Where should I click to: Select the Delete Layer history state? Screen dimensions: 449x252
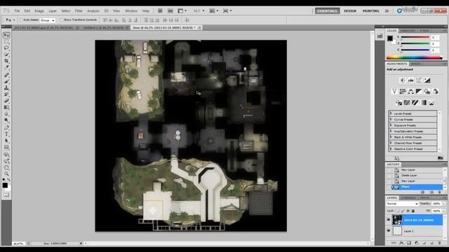tap(415, 176)
